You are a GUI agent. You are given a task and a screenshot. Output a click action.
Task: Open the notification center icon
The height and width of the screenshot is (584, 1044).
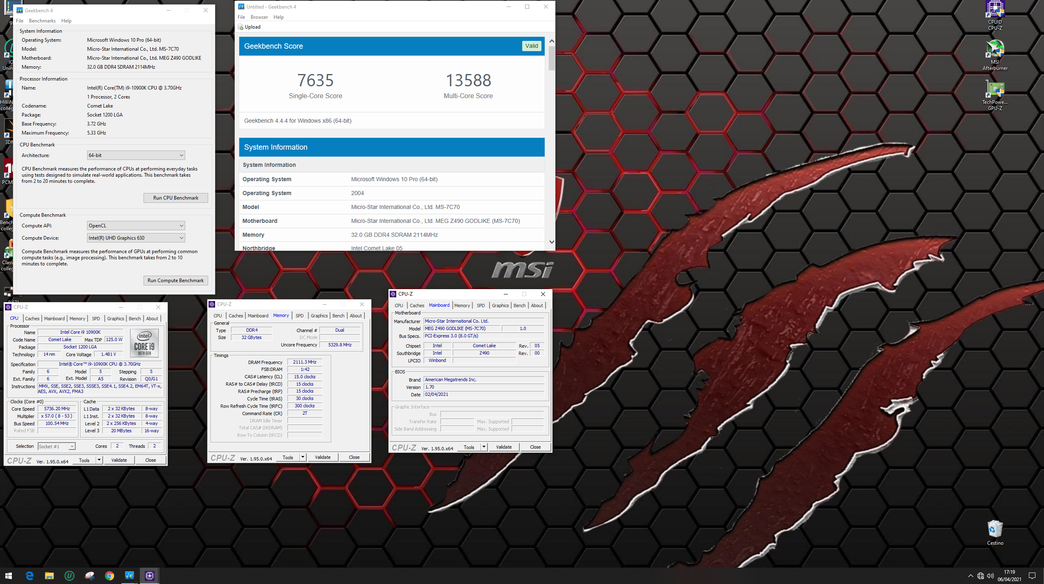click(1032, 576)
